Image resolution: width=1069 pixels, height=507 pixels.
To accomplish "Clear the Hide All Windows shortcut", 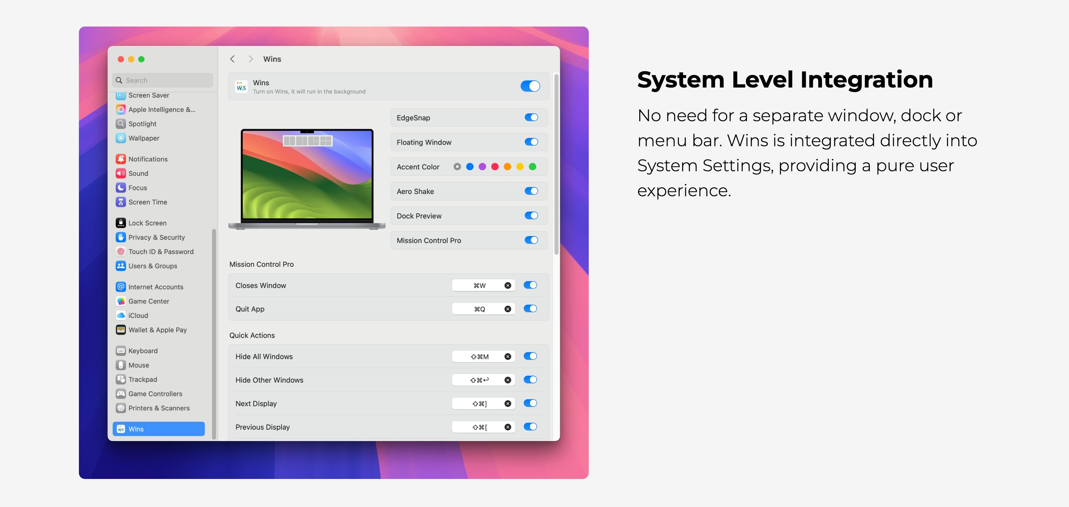I will [508, 357].
